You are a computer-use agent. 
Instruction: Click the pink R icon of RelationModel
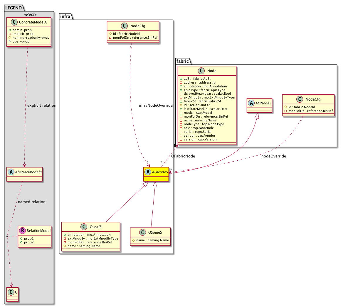[23, 231]
